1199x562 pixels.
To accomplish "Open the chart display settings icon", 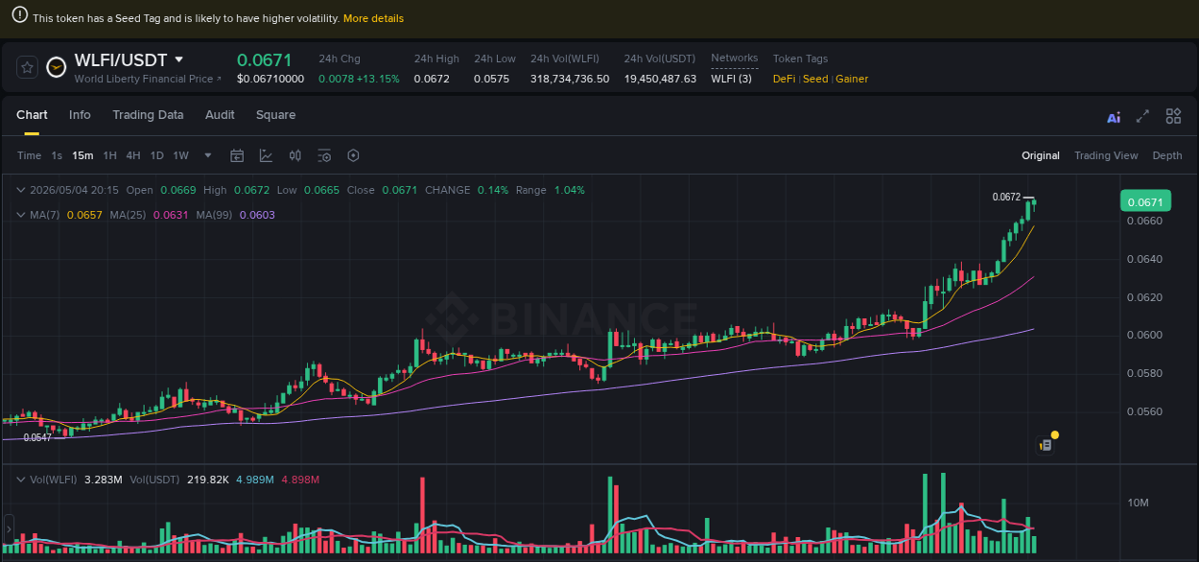I will (x=324, y=155).
